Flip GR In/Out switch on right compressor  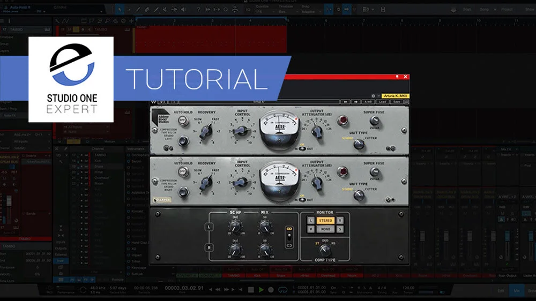302,200
